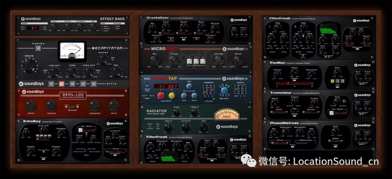This screenshot has height=179, width=392.
Task: Click the Devil-Loc Crush knob
Action: coord(31,105)
